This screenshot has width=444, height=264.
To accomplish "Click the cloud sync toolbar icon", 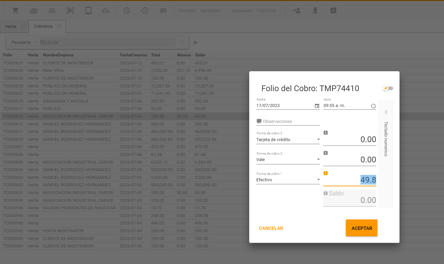I will click(106, 10).
